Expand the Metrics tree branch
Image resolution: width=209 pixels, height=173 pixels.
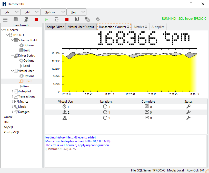(12, 102)
